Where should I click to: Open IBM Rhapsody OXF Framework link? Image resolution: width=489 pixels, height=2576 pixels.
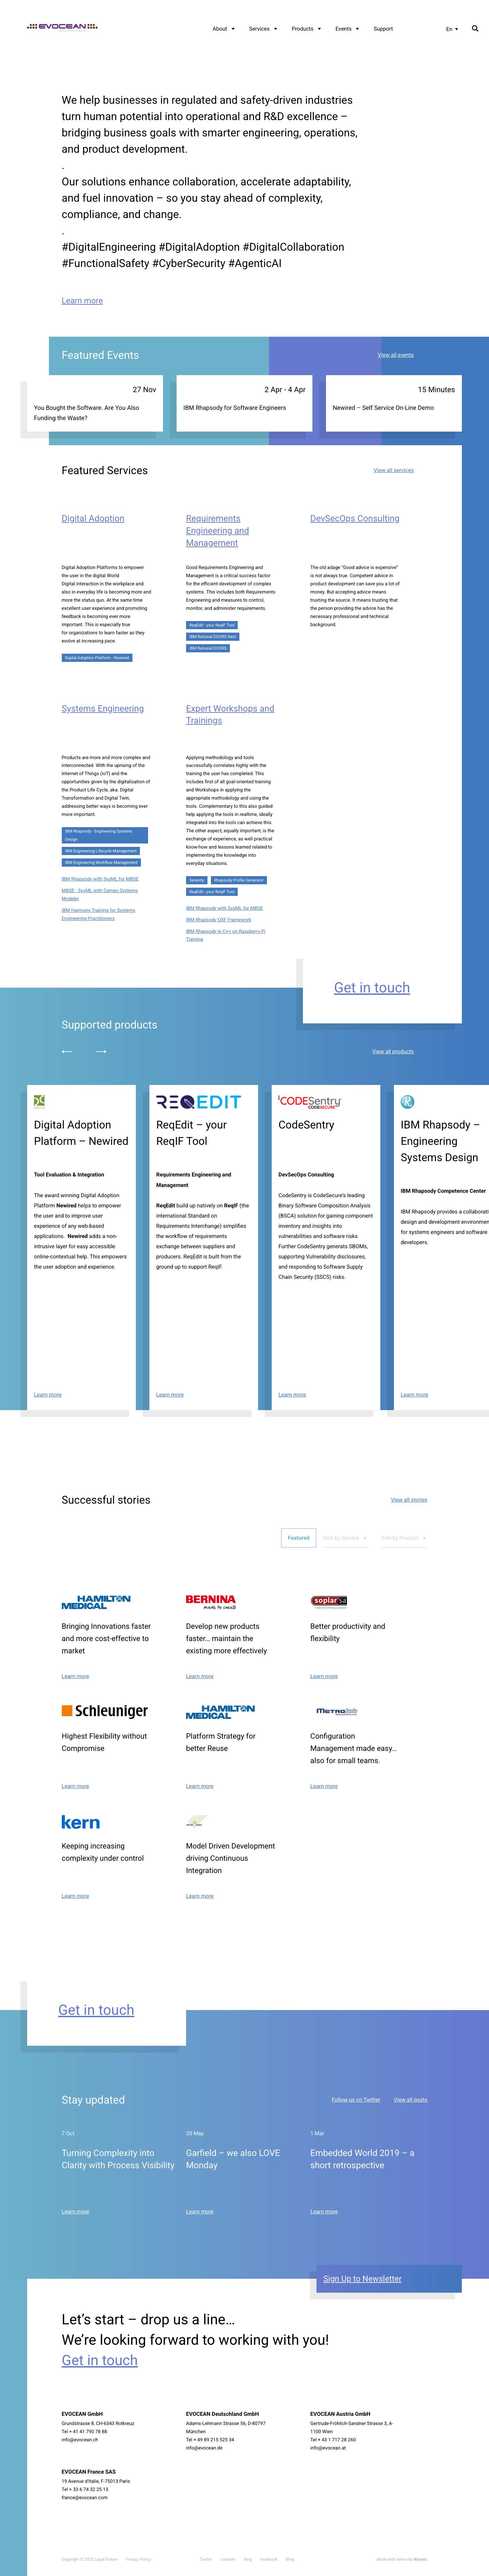[219, 920]
